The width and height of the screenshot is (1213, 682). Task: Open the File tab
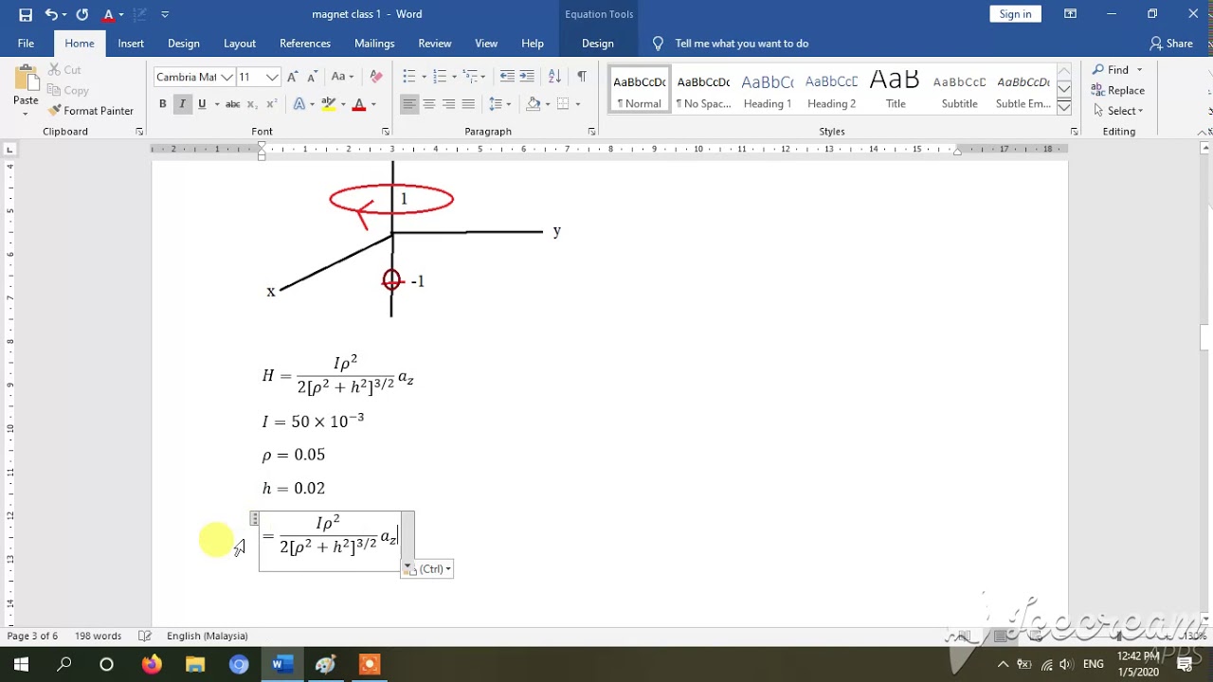26,44
